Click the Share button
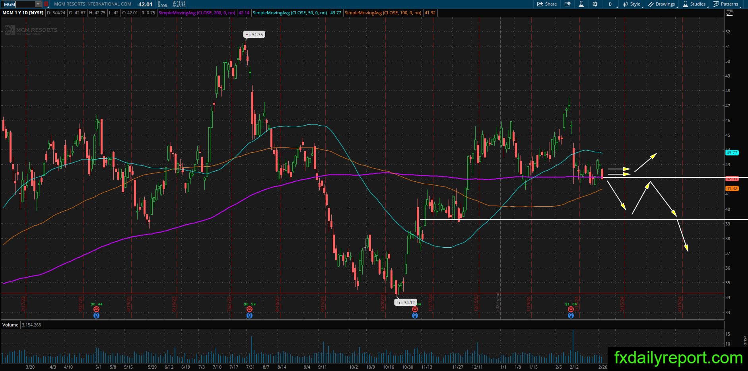 pos(547,4)
